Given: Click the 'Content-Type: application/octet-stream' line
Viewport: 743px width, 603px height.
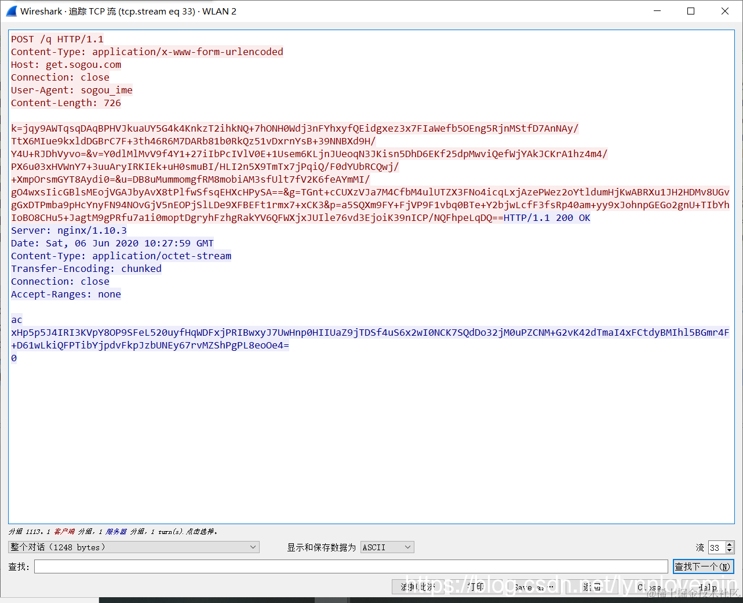Looking at the screenshot, I should click(121, 256).
